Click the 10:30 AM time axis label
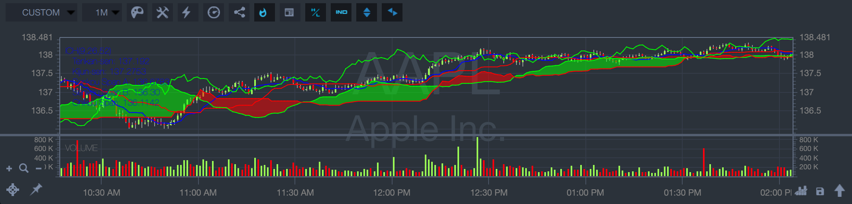 (x=102, y=193)
